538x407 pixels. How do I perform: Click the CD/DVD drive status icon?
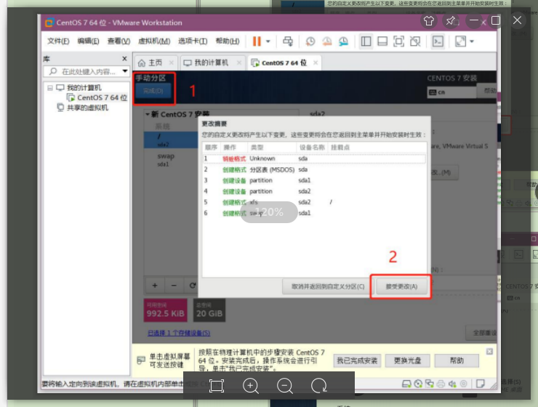(418, 384)
